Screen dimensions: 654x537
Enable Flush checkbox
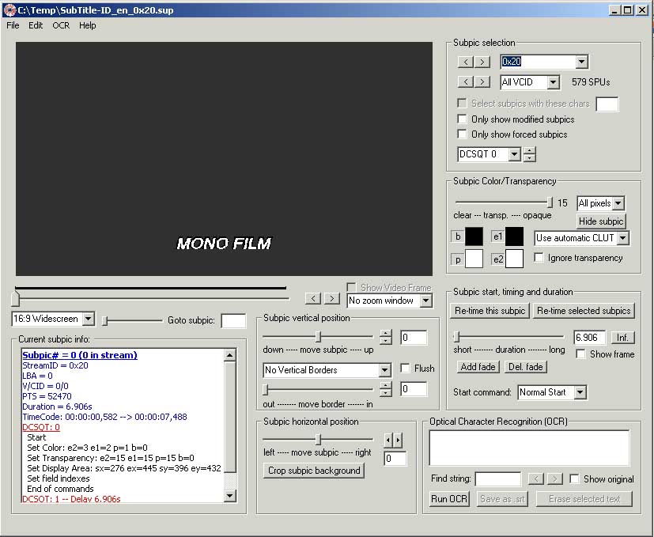[x=405, y=368]
